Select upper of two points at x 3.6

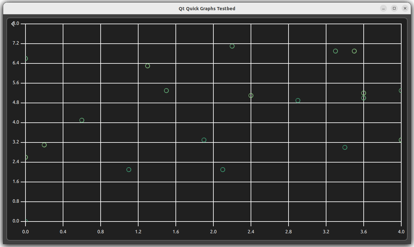pos(364,93)
